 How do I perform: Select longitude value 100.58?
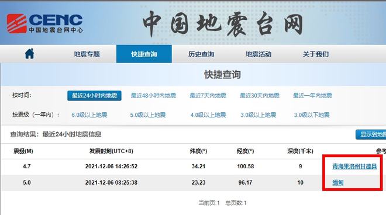246,167
